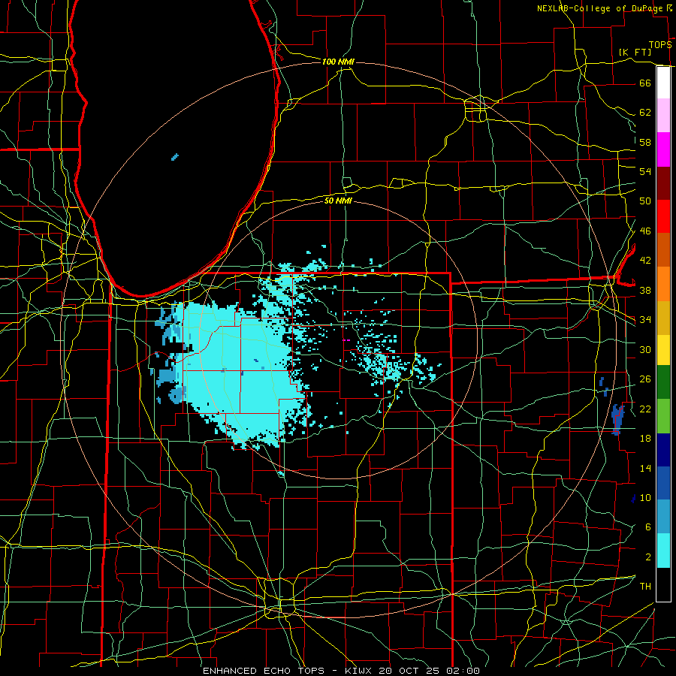This screenshot has width=676, height=676.
Task: Pick the light blue legend band
Action: point(663,517)
